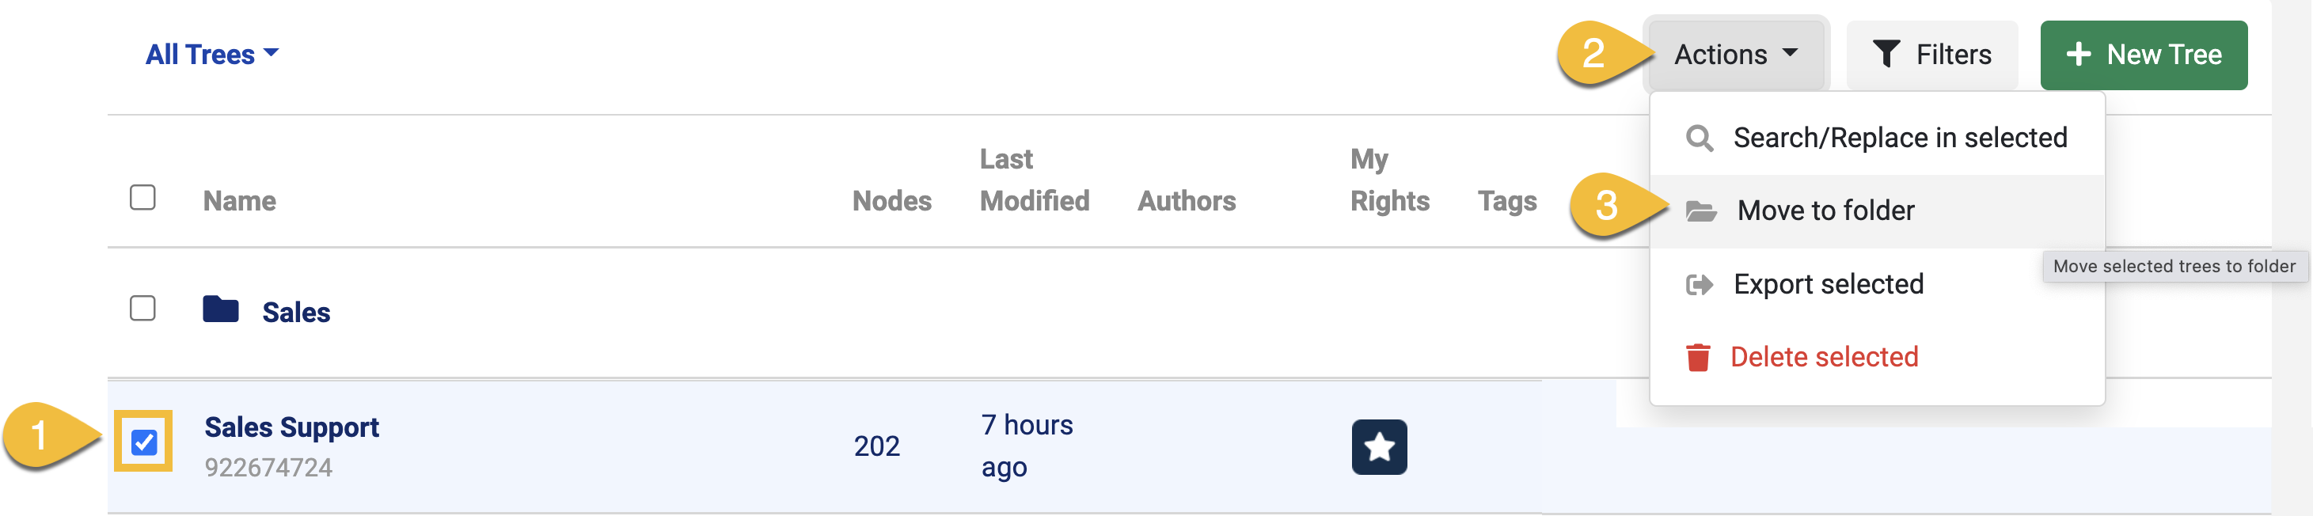Click the plus icon on the New Tree button
This screenshot has height=516, width=2313.
pos(2078,55)
